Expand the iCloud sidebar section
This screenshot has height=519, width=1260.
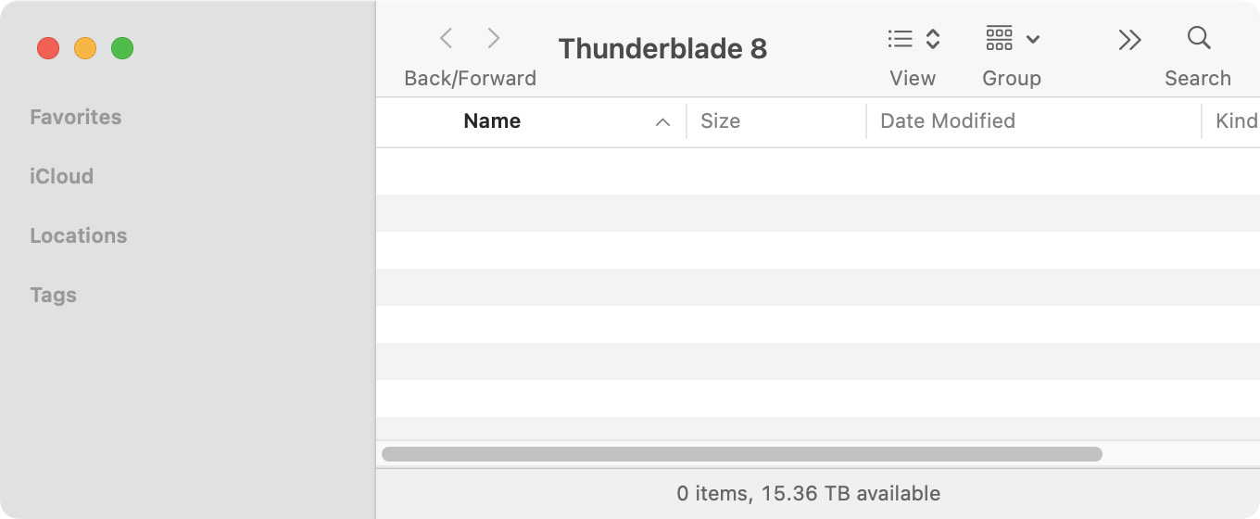61,176
